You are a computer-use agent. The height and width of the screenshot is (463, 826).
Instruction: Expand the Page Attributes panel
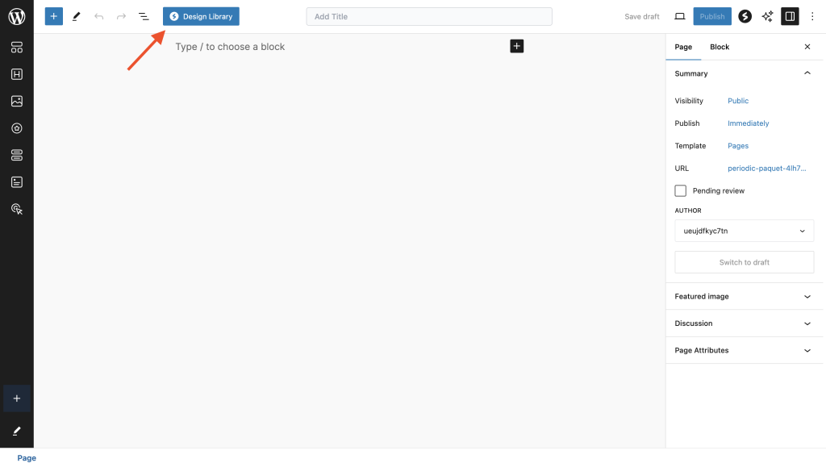[x=744, y=350]
